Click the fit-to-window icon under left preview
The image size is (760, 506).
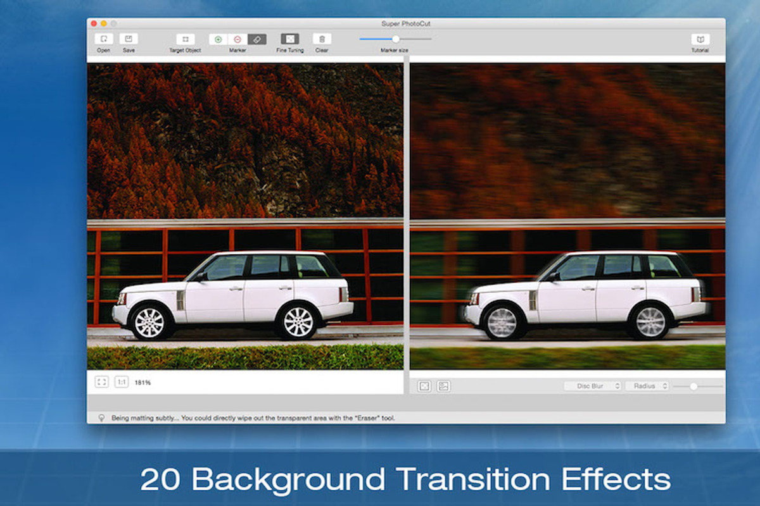pyautogui.click(x=102, y=382)
